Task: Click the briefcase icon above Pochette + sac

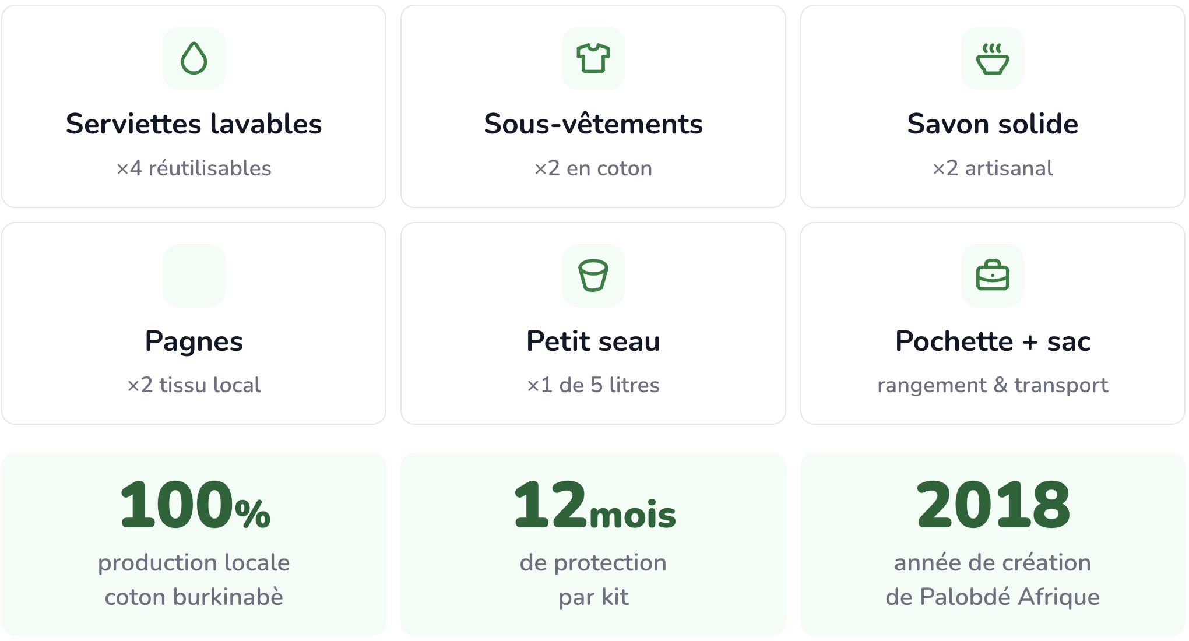Action: coord(993,275)
